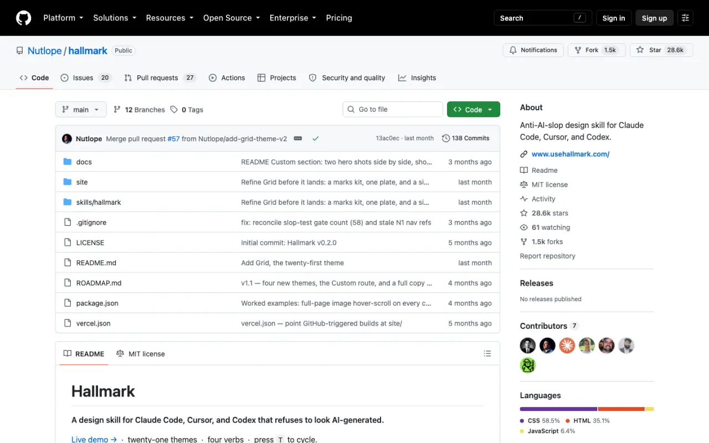709x443 pixels.
Task: Open the Resources navigation dropdown
Action: (169, 18)
